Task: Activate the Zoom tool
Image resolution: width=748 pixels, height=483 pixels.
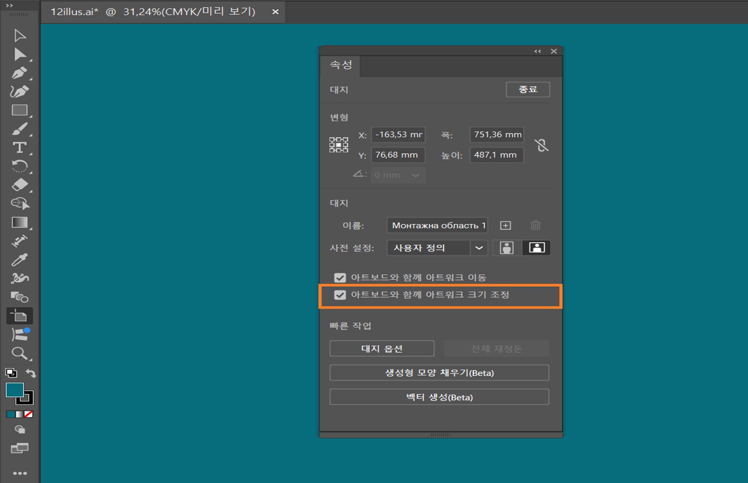Action: click(19, 354)
